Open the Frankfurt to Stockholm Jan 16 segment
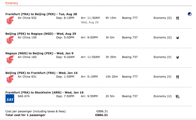 (44, 92)
